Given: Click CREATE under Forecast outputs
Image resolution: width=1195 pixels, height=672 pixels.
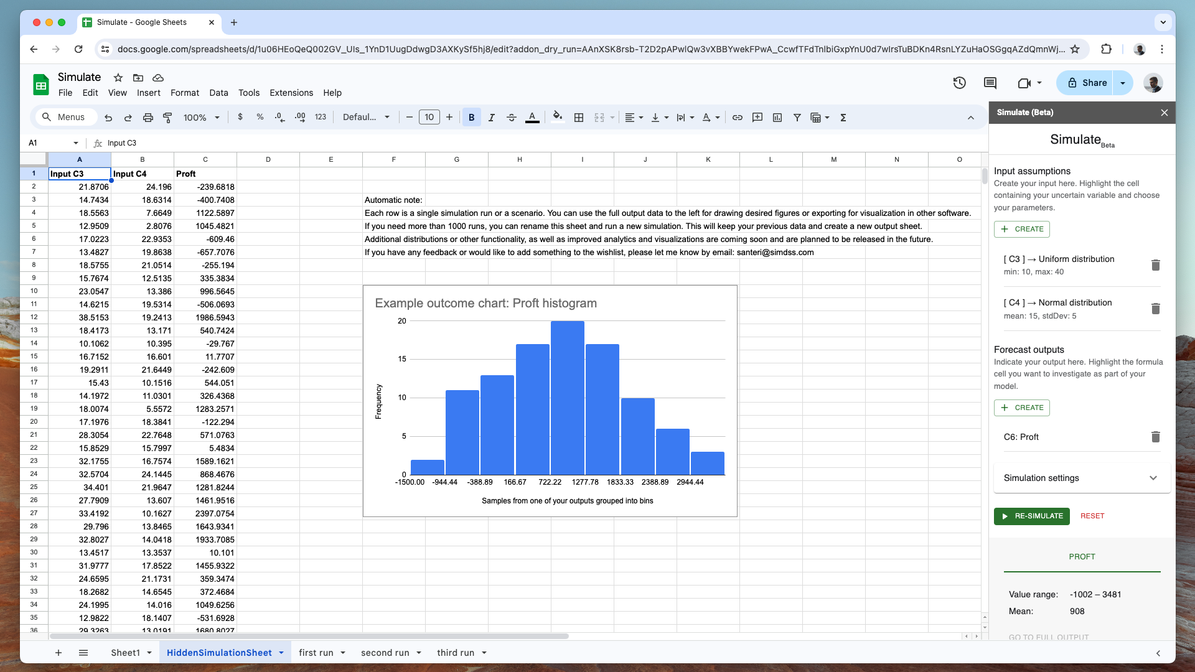Looking at the screenshot, I should [x=1022, y=408].
